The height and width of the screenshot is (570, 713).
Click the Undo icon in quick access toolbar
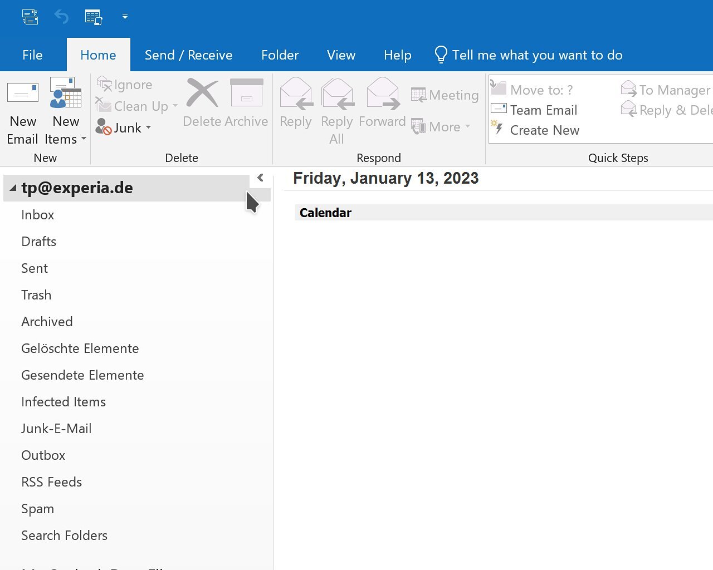[61, 16]
